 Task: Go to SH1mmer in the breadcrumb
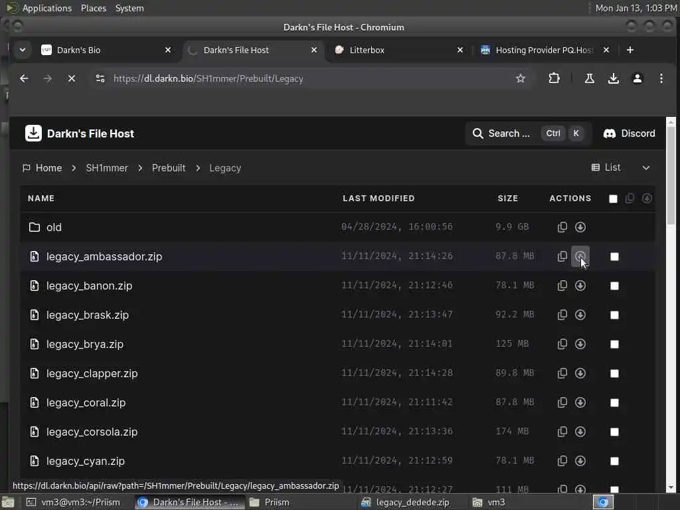click(107, 168)
